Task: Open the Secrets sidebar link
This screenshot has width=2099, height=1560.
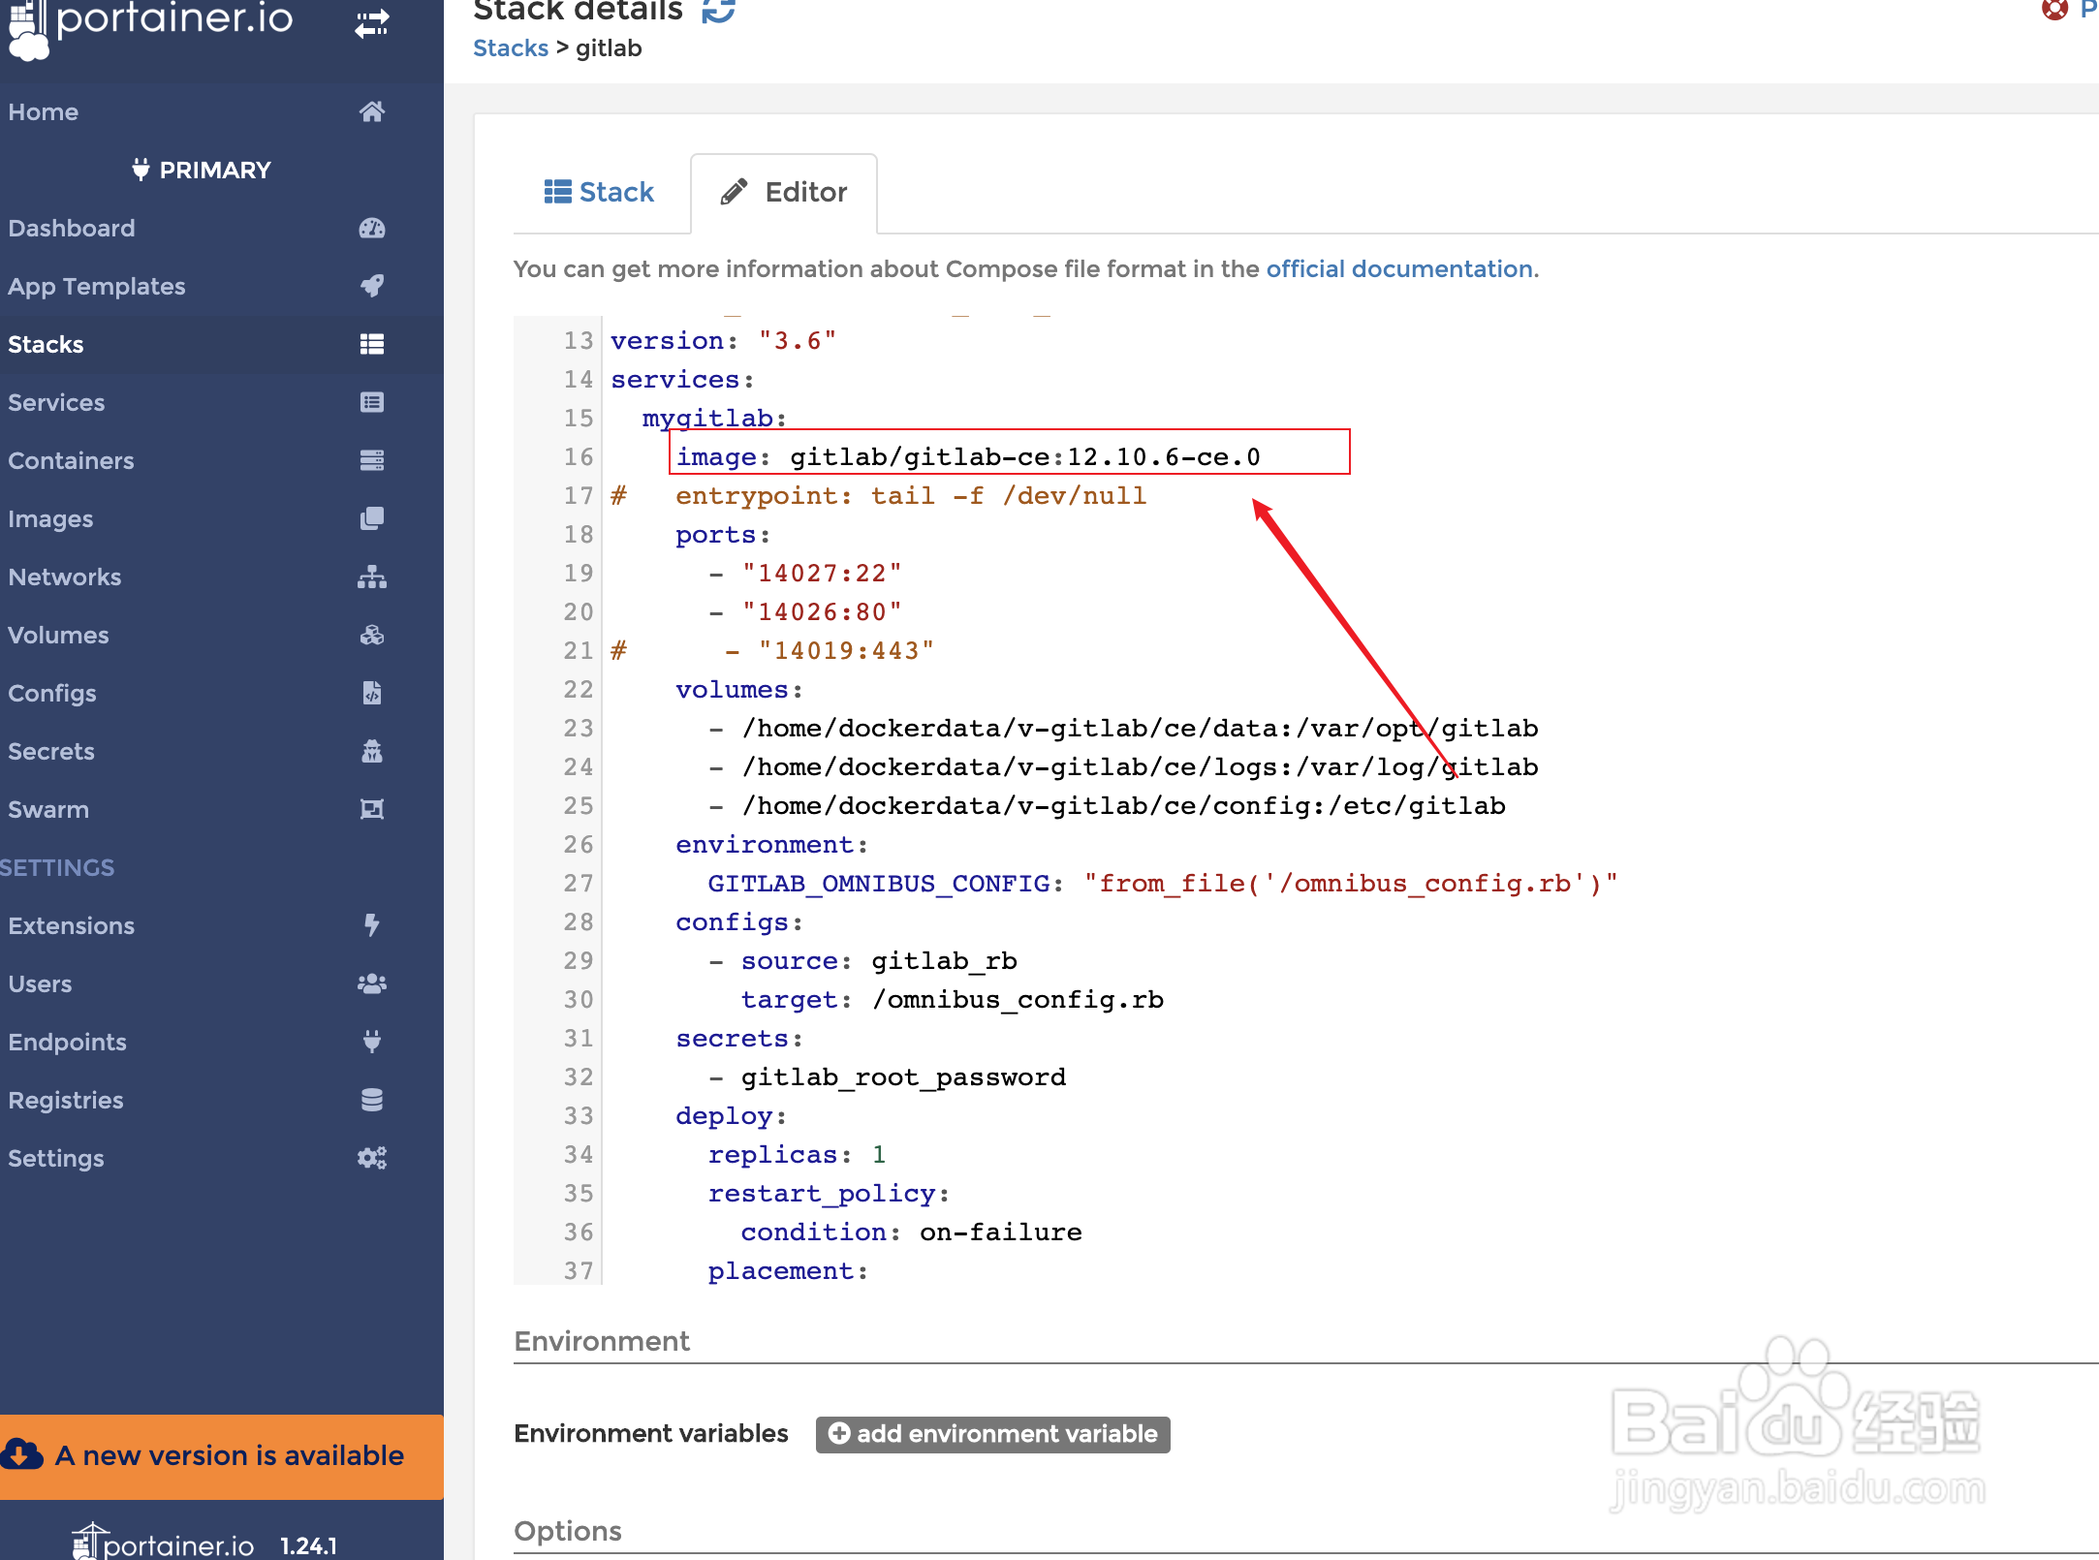Action: point(51,751)
